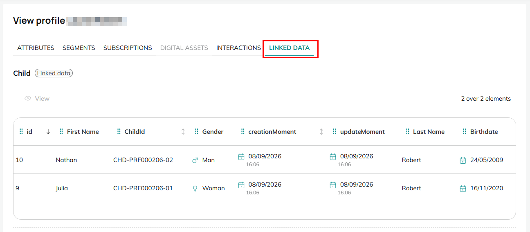Screen dimensions: 530x232
Task: Click the Birthdate column header
Action: [484, 132]
